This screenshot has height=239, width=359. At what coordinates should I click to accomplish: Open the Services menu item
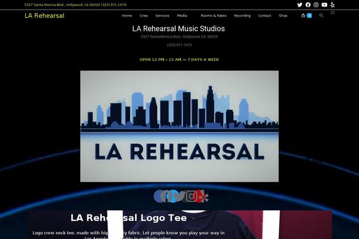(x=162, y=16)
